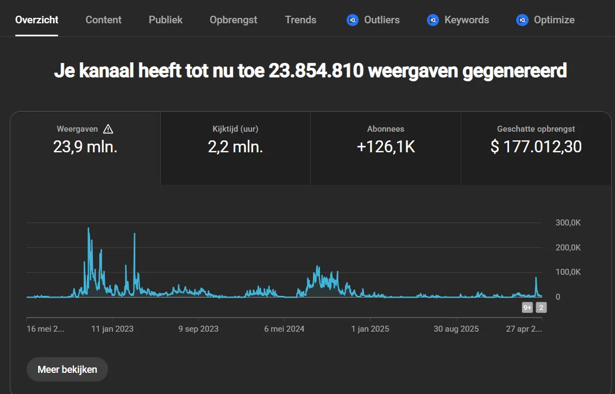Screen dimensions: 615x394
Task: Click the 100,0K axis value
Action: click(568, 272)
